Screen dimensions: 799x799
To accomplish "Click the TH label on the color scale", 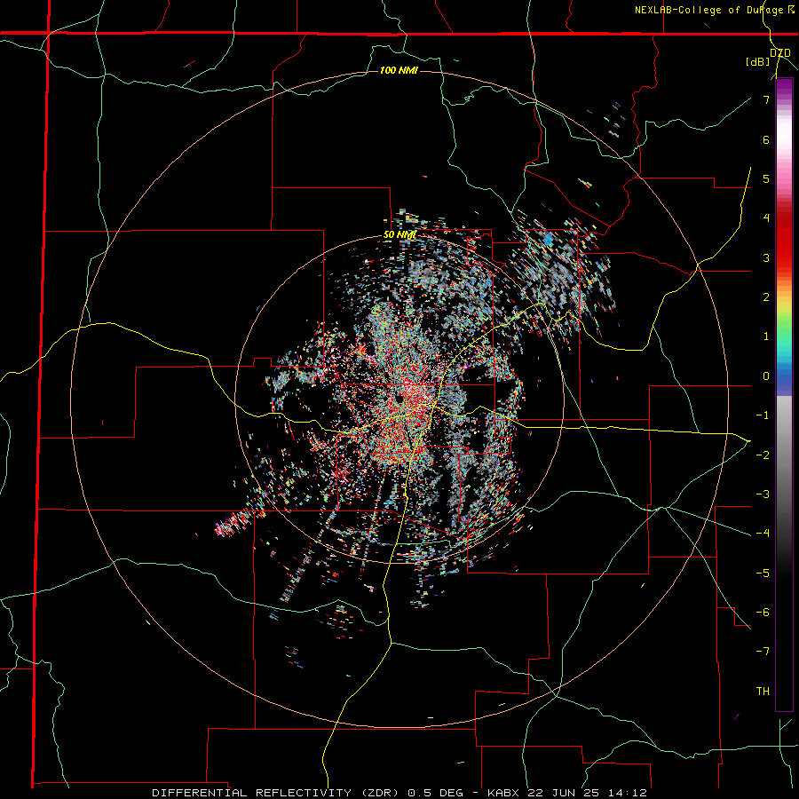I will (x=763, y=692).
